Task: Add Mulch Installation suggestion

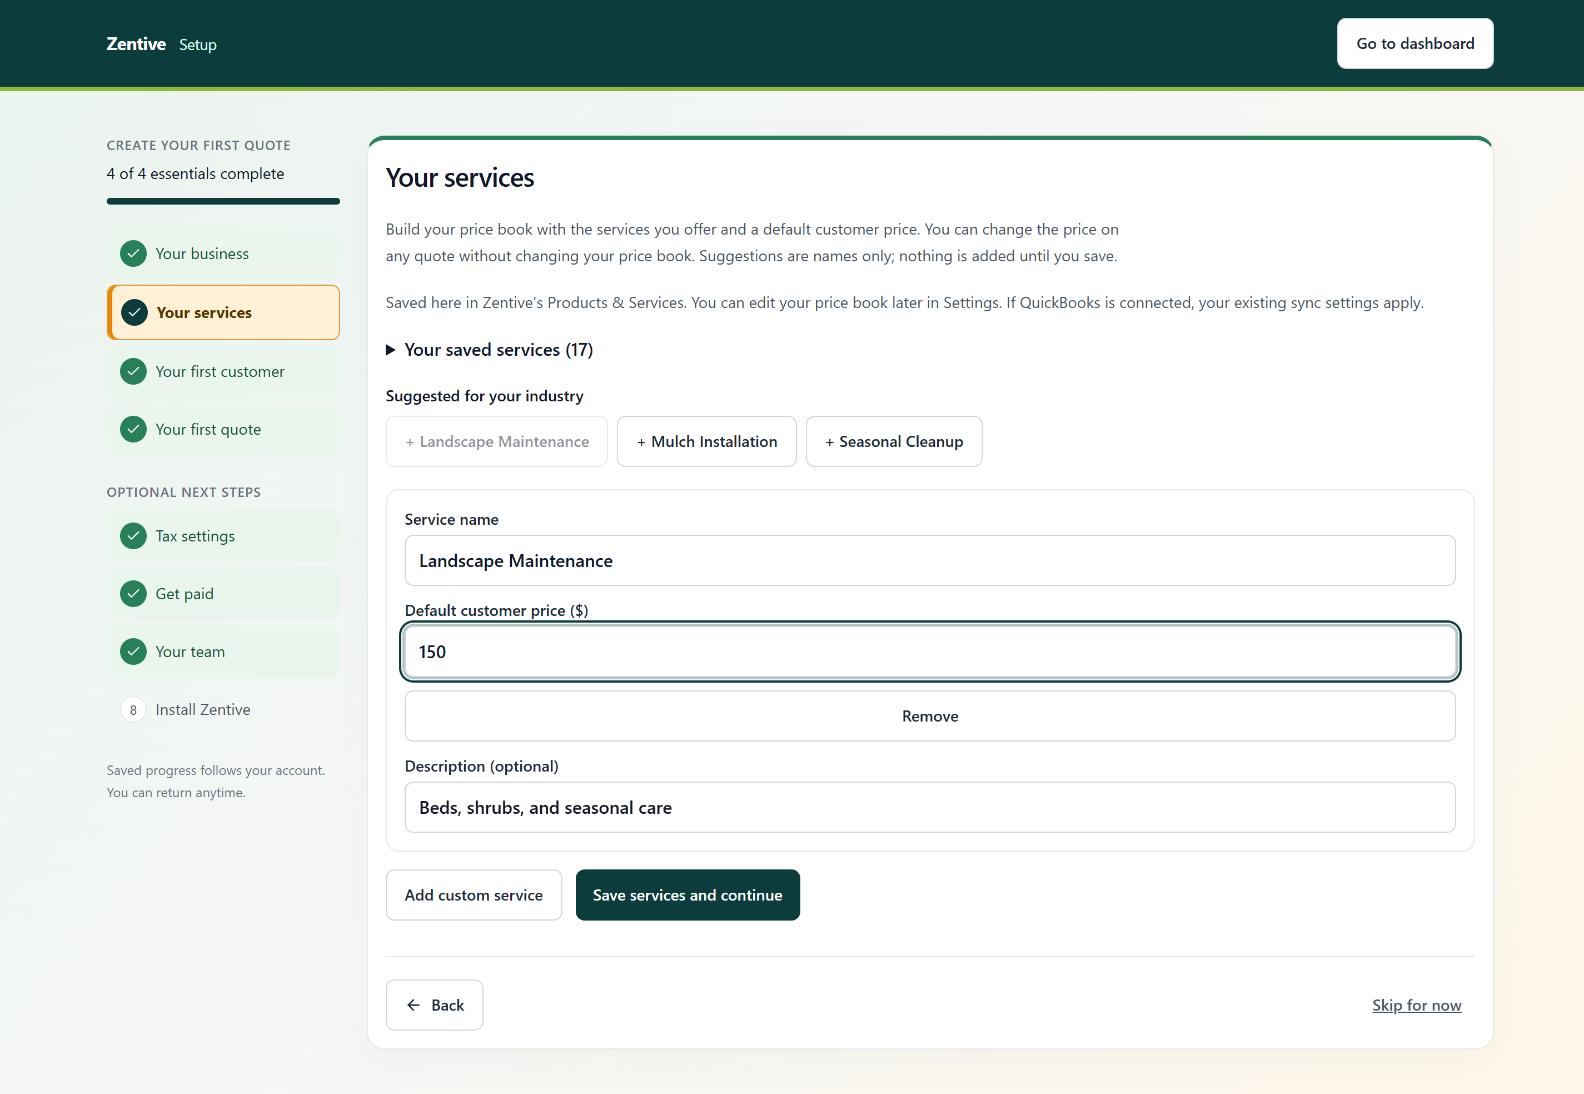Action: pos(706,441)
